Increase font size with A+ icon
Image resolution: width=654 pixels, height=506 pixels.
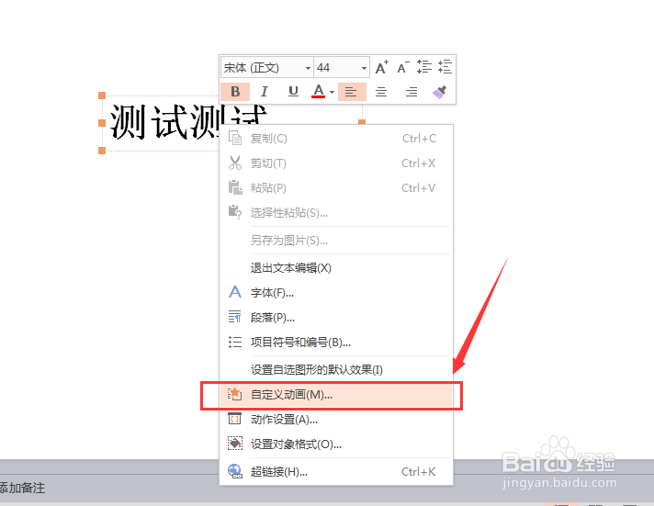tap(382, 67)
